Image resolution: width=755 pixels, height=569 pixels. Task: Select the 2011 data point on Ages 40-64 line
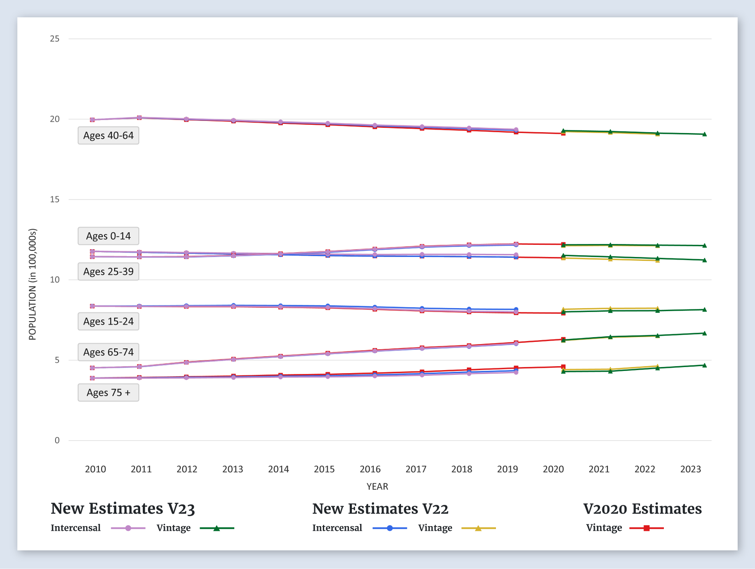[139, 118]
